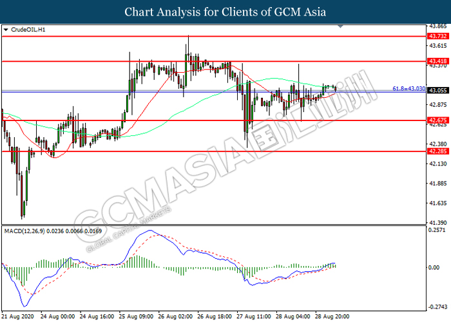
Task: Click the 42.380 price scale value
Action: tap(438, 144)
